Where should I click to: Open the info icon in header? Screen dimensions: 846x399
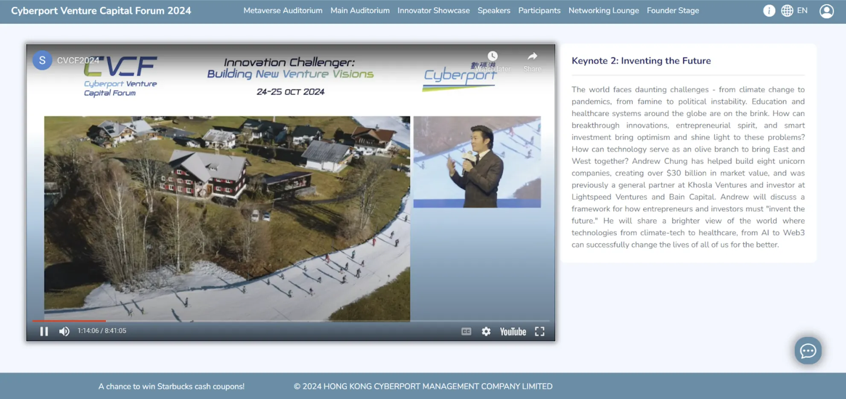pos(769,11)
